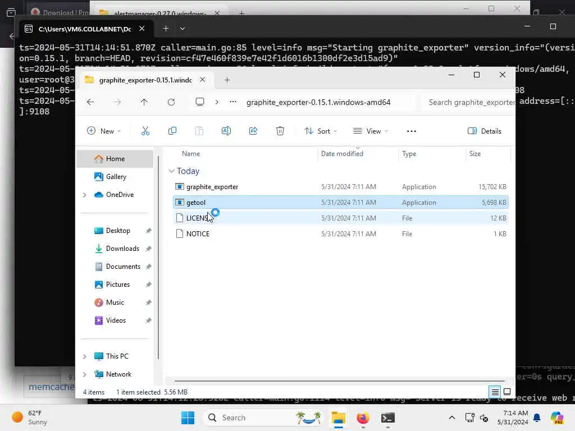Go up one folder level

tap(144, 102)
